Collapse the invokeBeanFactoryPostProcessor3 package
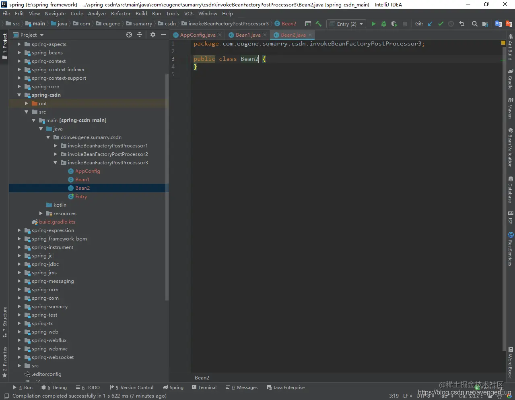 click(55, 163)
